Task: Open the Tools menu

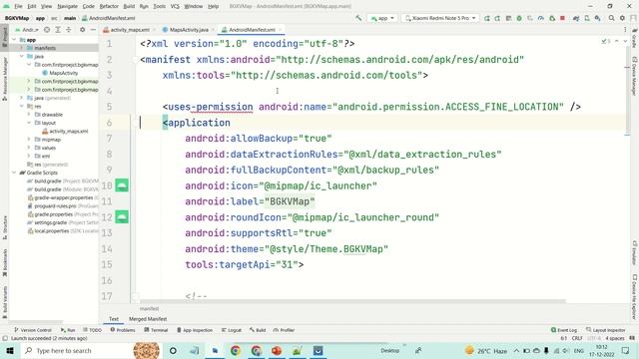Action: [x=160, y=6]
